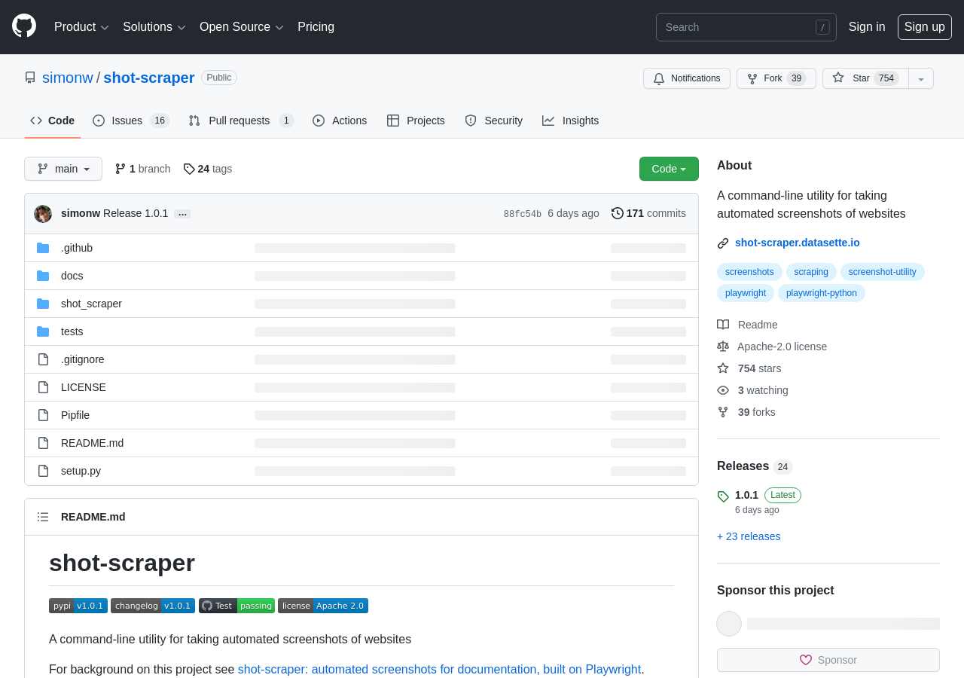The width and height of the screenshot is (964, 678).
Task: Open the main branch selector
Action: coord(63,169)
